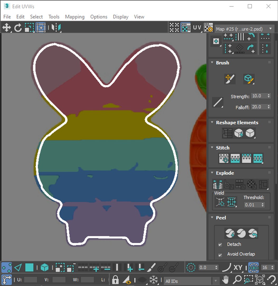Image resolution: width=278 pixels, height=286 pixels.
Task: Click the Strength value field
Action: click(259, 96)
